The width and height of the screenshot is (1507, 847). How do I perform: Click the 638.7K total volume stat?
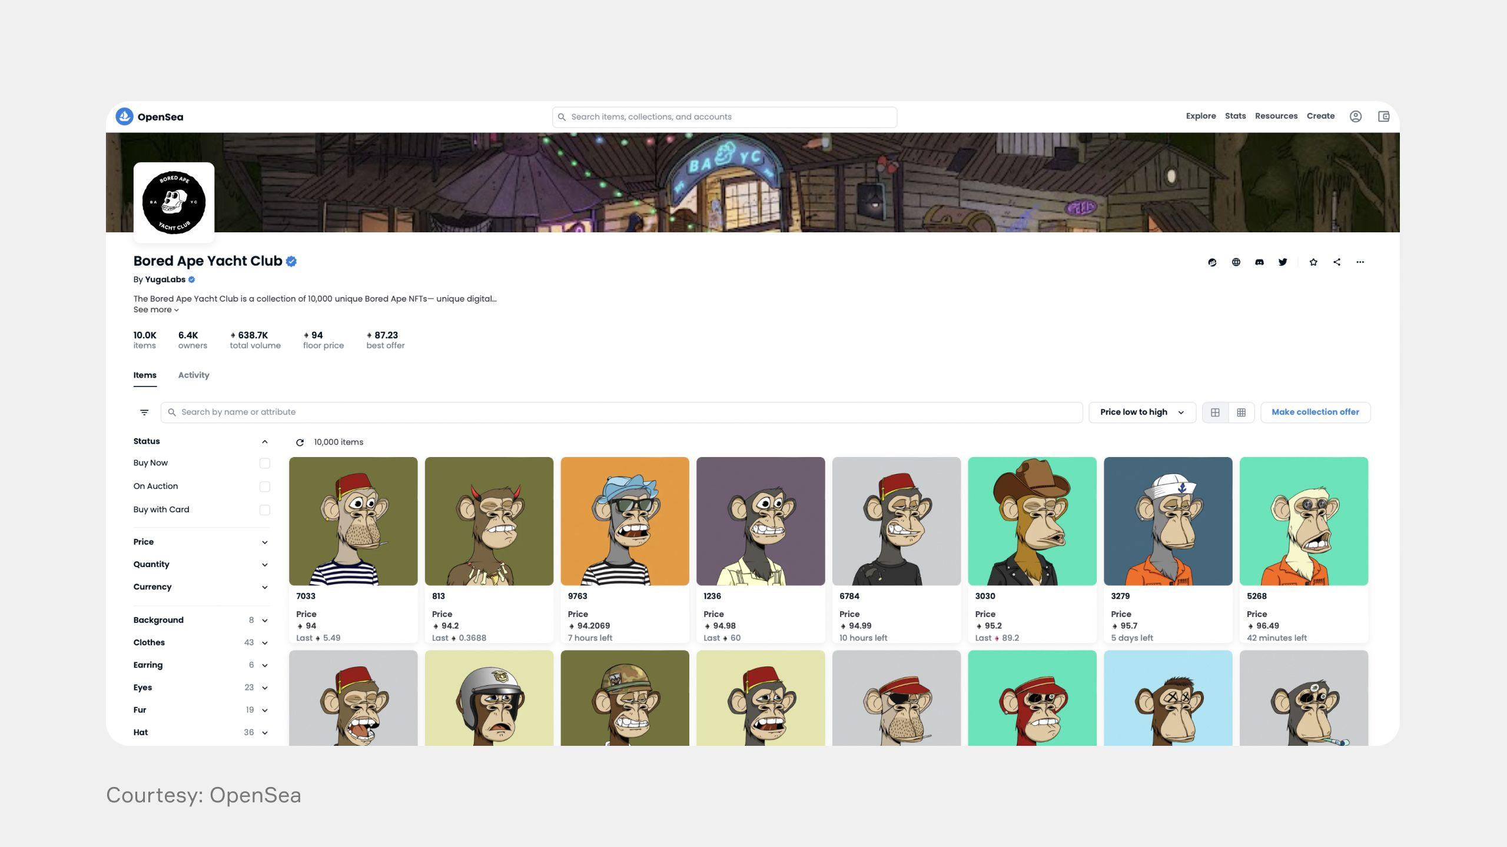[x=255, y=340]
